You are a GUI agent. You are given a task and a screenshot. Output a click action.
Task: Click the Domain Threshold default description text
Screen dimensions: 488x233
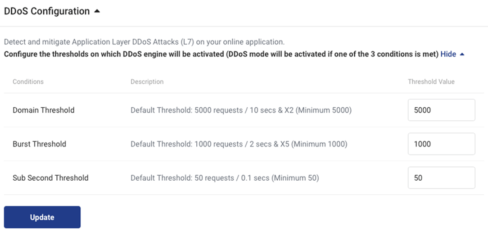(x=241, y=110)
